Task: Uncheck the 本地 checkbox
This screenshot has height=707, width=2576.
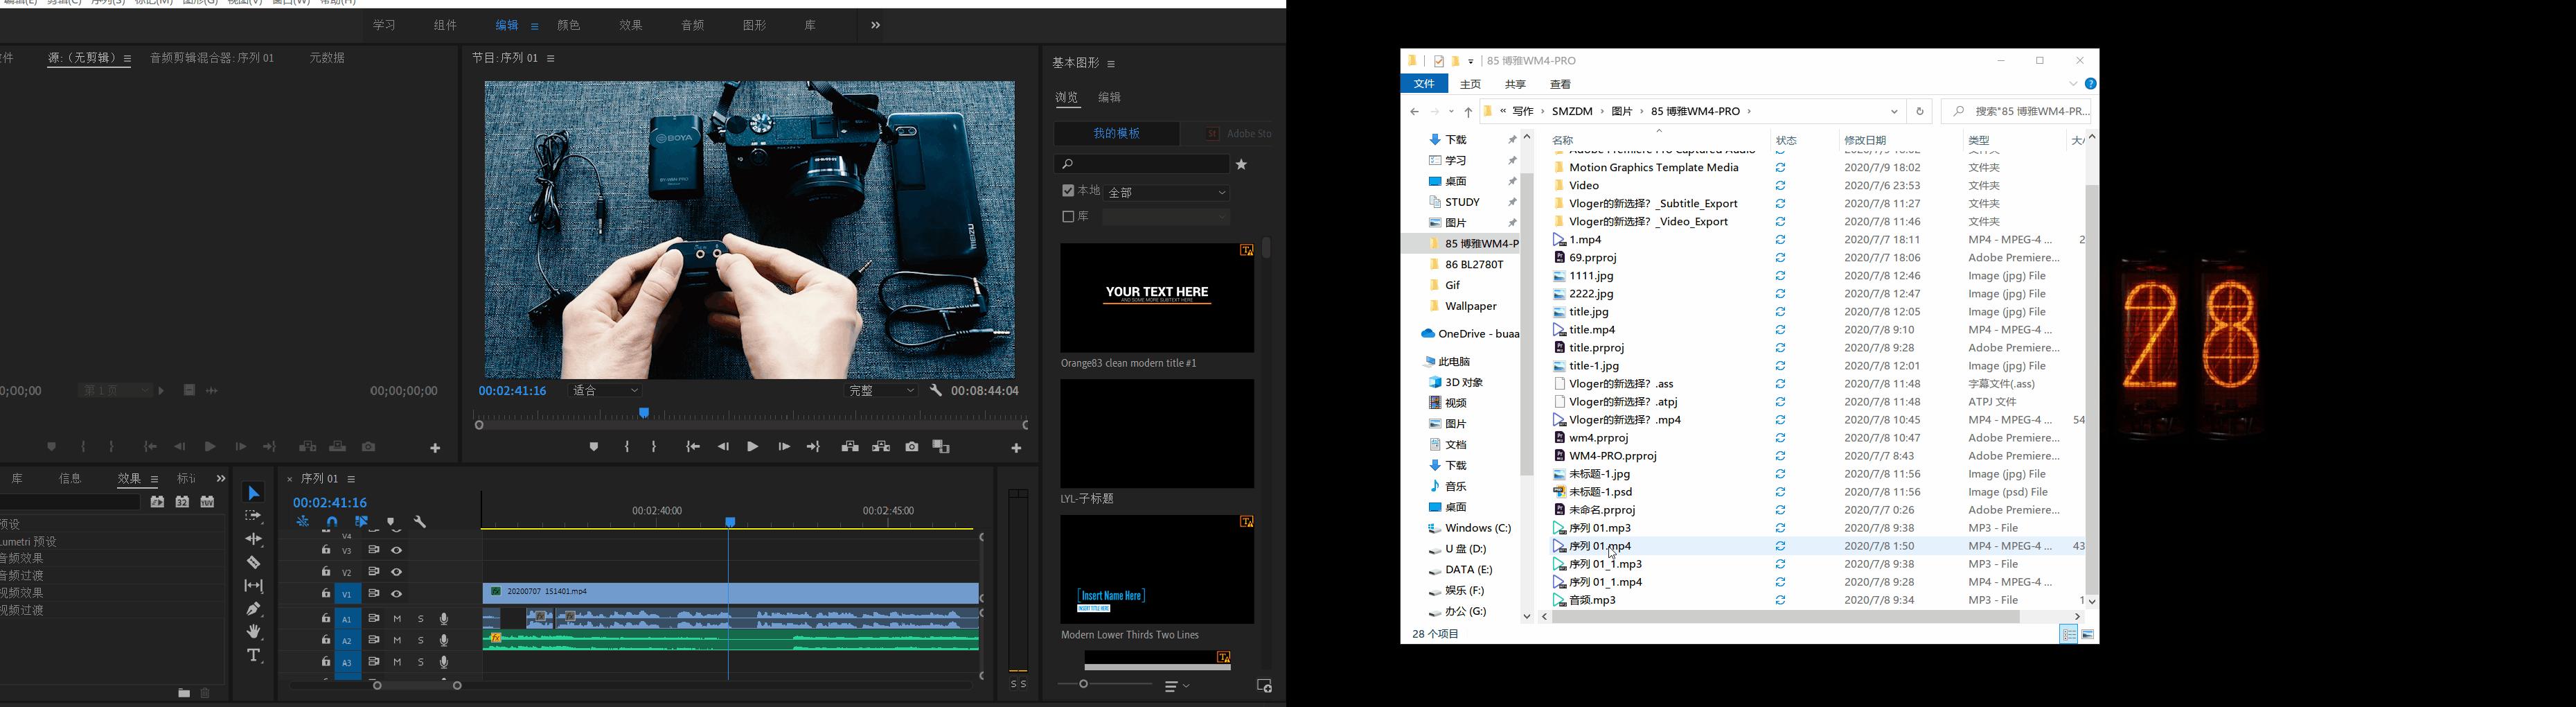Action: click(1068, 191)
